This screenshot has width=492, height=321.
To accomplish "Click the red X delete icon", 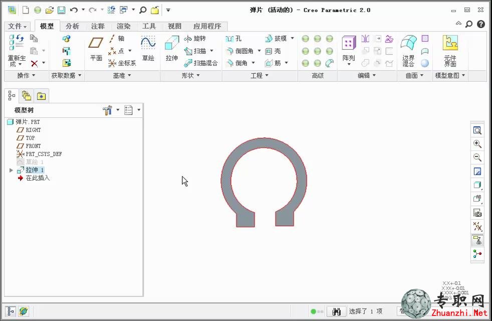I will 35,63.
